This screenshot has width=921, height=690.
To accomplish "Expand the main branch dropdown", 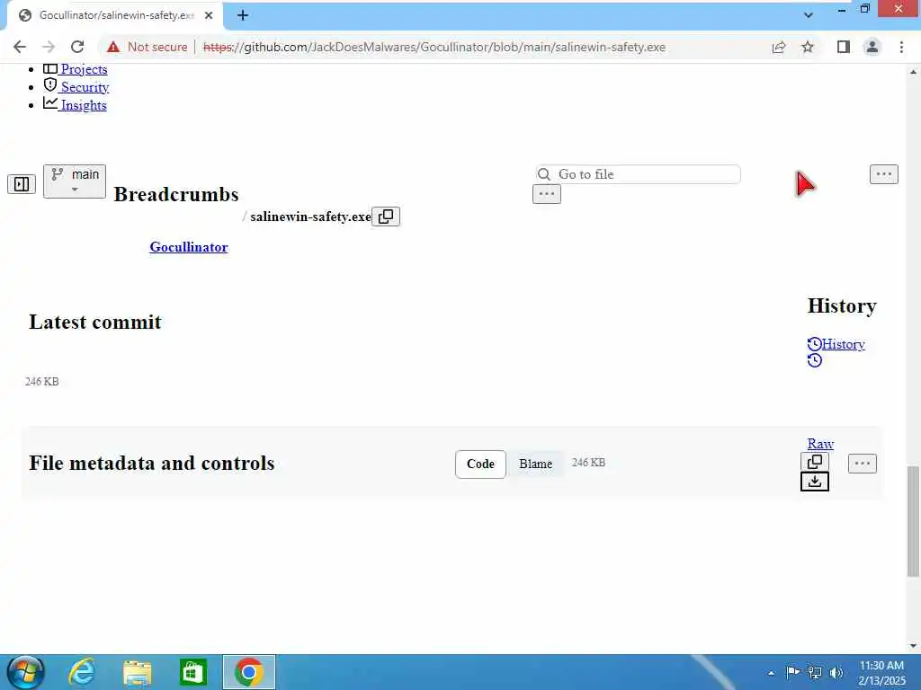I will [x=75, y=181].
